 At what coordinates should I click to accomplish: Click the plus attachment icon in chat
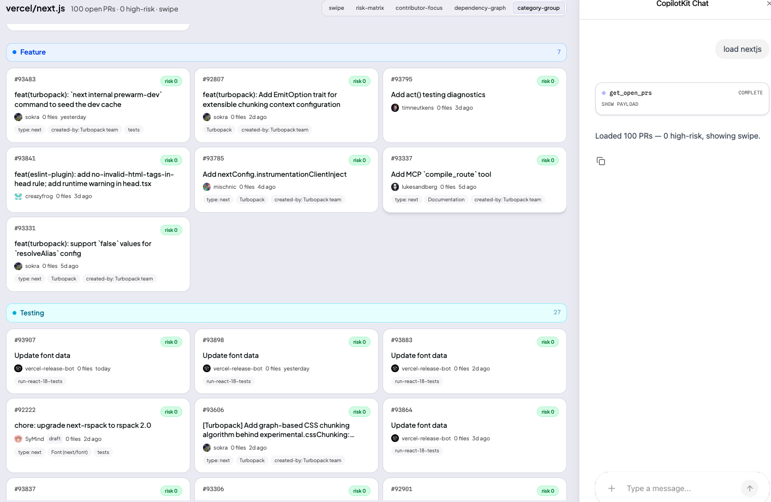point(612,488)
